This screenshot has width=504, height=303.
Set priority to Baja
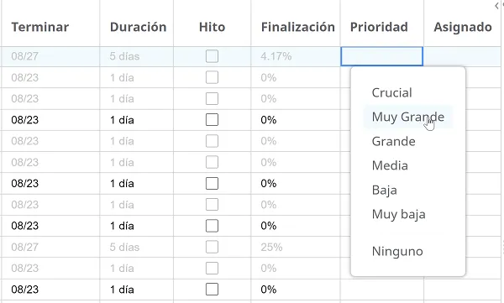(x=384, y=190)
